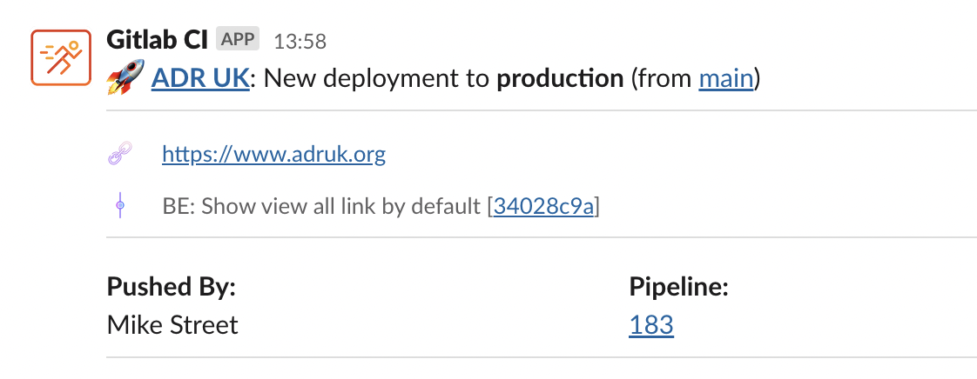977x379 pixels.
Task: Open the ADR UK project link
Action: coord(200,78)
